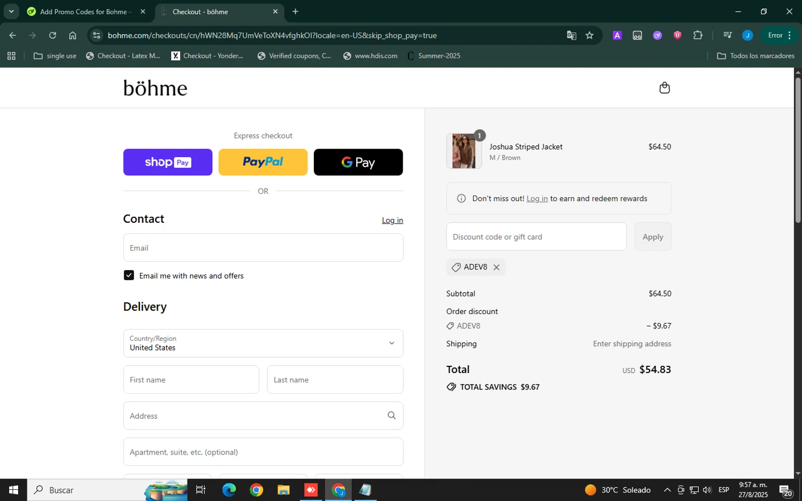This screenshot has height=501, width=802.
Task: Open the purple A extension icon
Action: pos(617,35)
